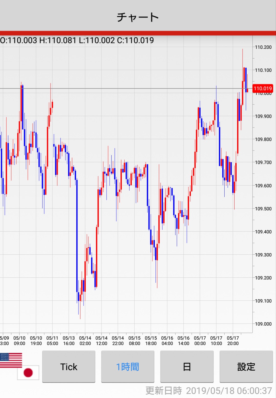The image size is (276, 398).
Task: Tap the 05/17 20:00 time axis label
Action: (x=233, y=341)
